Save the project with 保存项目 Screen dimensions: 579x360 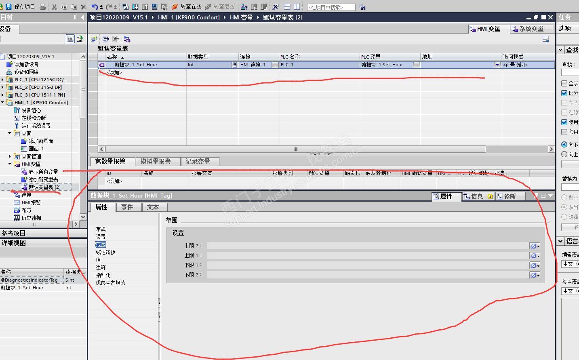20,6
